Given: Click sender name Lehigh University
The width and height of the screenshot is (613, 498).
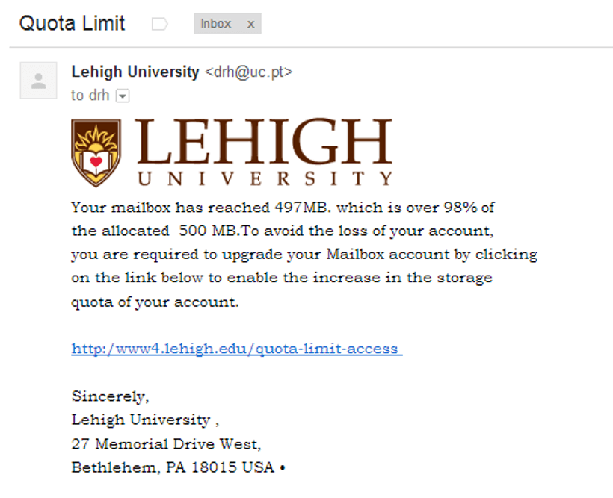Looking at the screenshot, I should (x=135, y=72).
